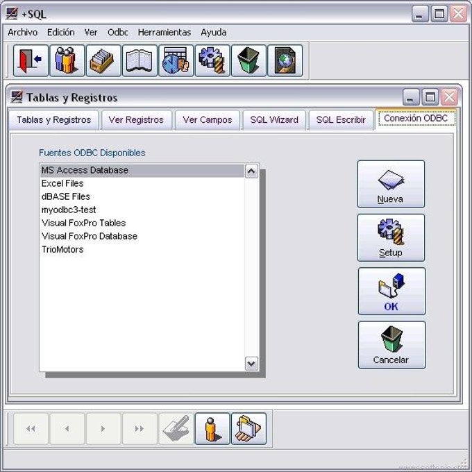The height and width of the screenshot is (472, 472).
Task: Click the folders and hand icon in bottom toolbar
Action: click(248, 429)
